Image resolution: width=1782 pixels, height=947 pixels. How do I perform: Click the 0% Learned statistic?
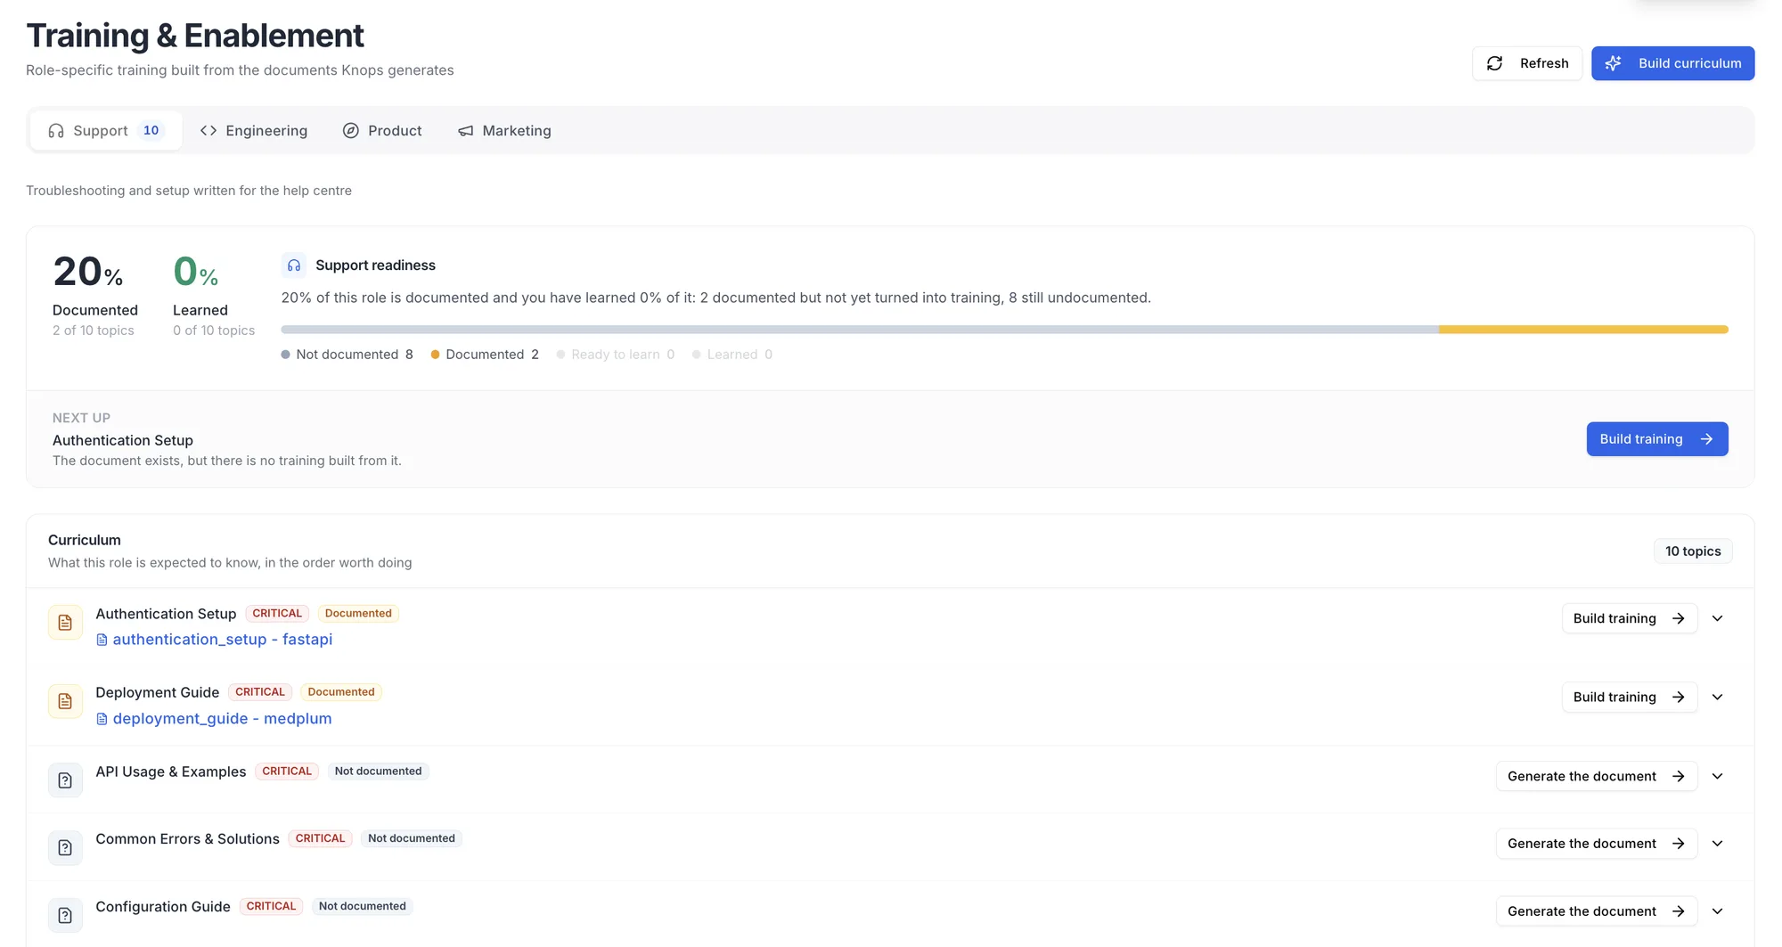pos(214,295)
